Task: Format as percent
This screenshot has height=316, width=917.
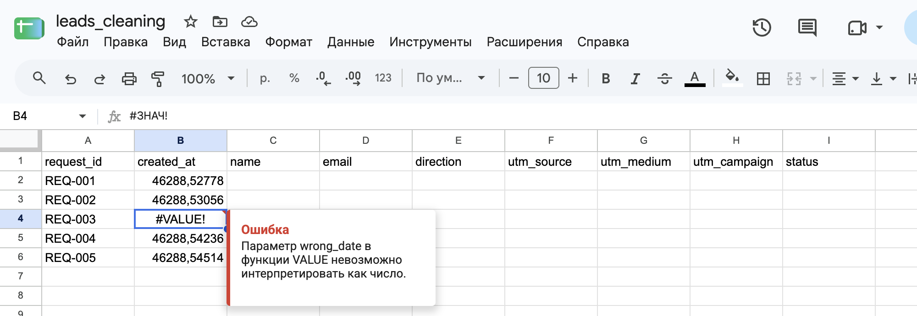Action: pos(294,78)
